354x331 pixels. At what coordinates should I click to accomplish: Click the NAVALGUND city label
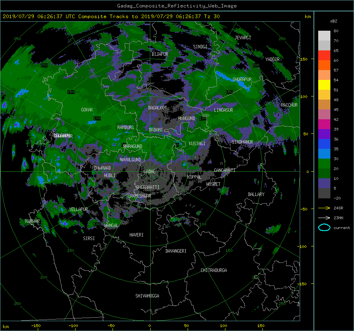pyautogui.click(x=130, y=159)
